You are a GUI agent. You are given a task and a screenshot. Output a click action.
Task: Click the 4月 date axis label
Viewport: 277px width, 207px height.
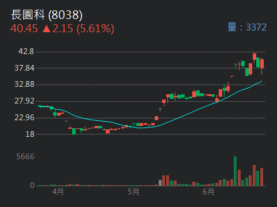pyautogui.click(x=58, y=191)
